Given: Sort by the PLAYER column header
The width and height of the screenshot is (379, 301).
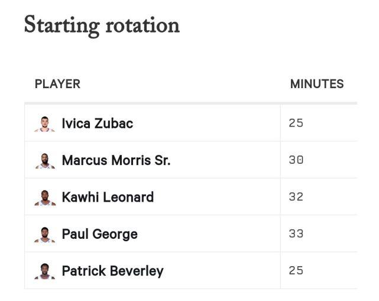Looking at the screenshot, I should coord(57,84).
